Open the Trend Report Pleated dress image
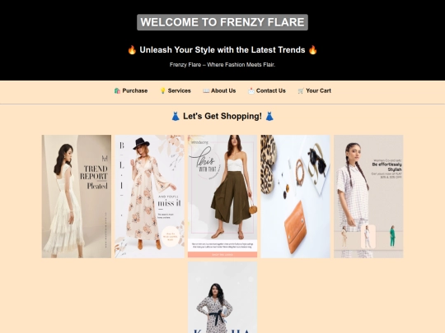The image size is (445, 333). click(77, 197)
